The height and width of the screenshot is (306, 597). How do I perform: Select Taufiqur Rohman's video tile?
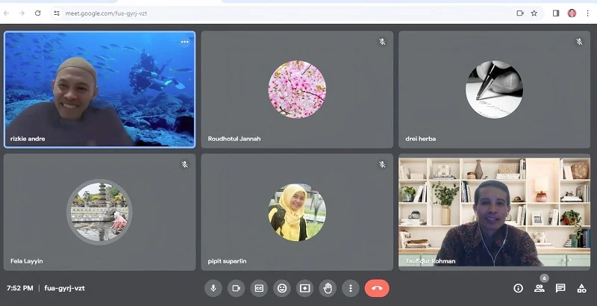494,212
